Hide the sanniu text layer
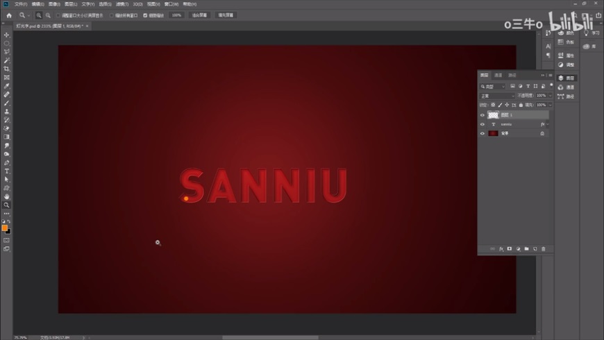604x340 pixels. pos(483,124)
